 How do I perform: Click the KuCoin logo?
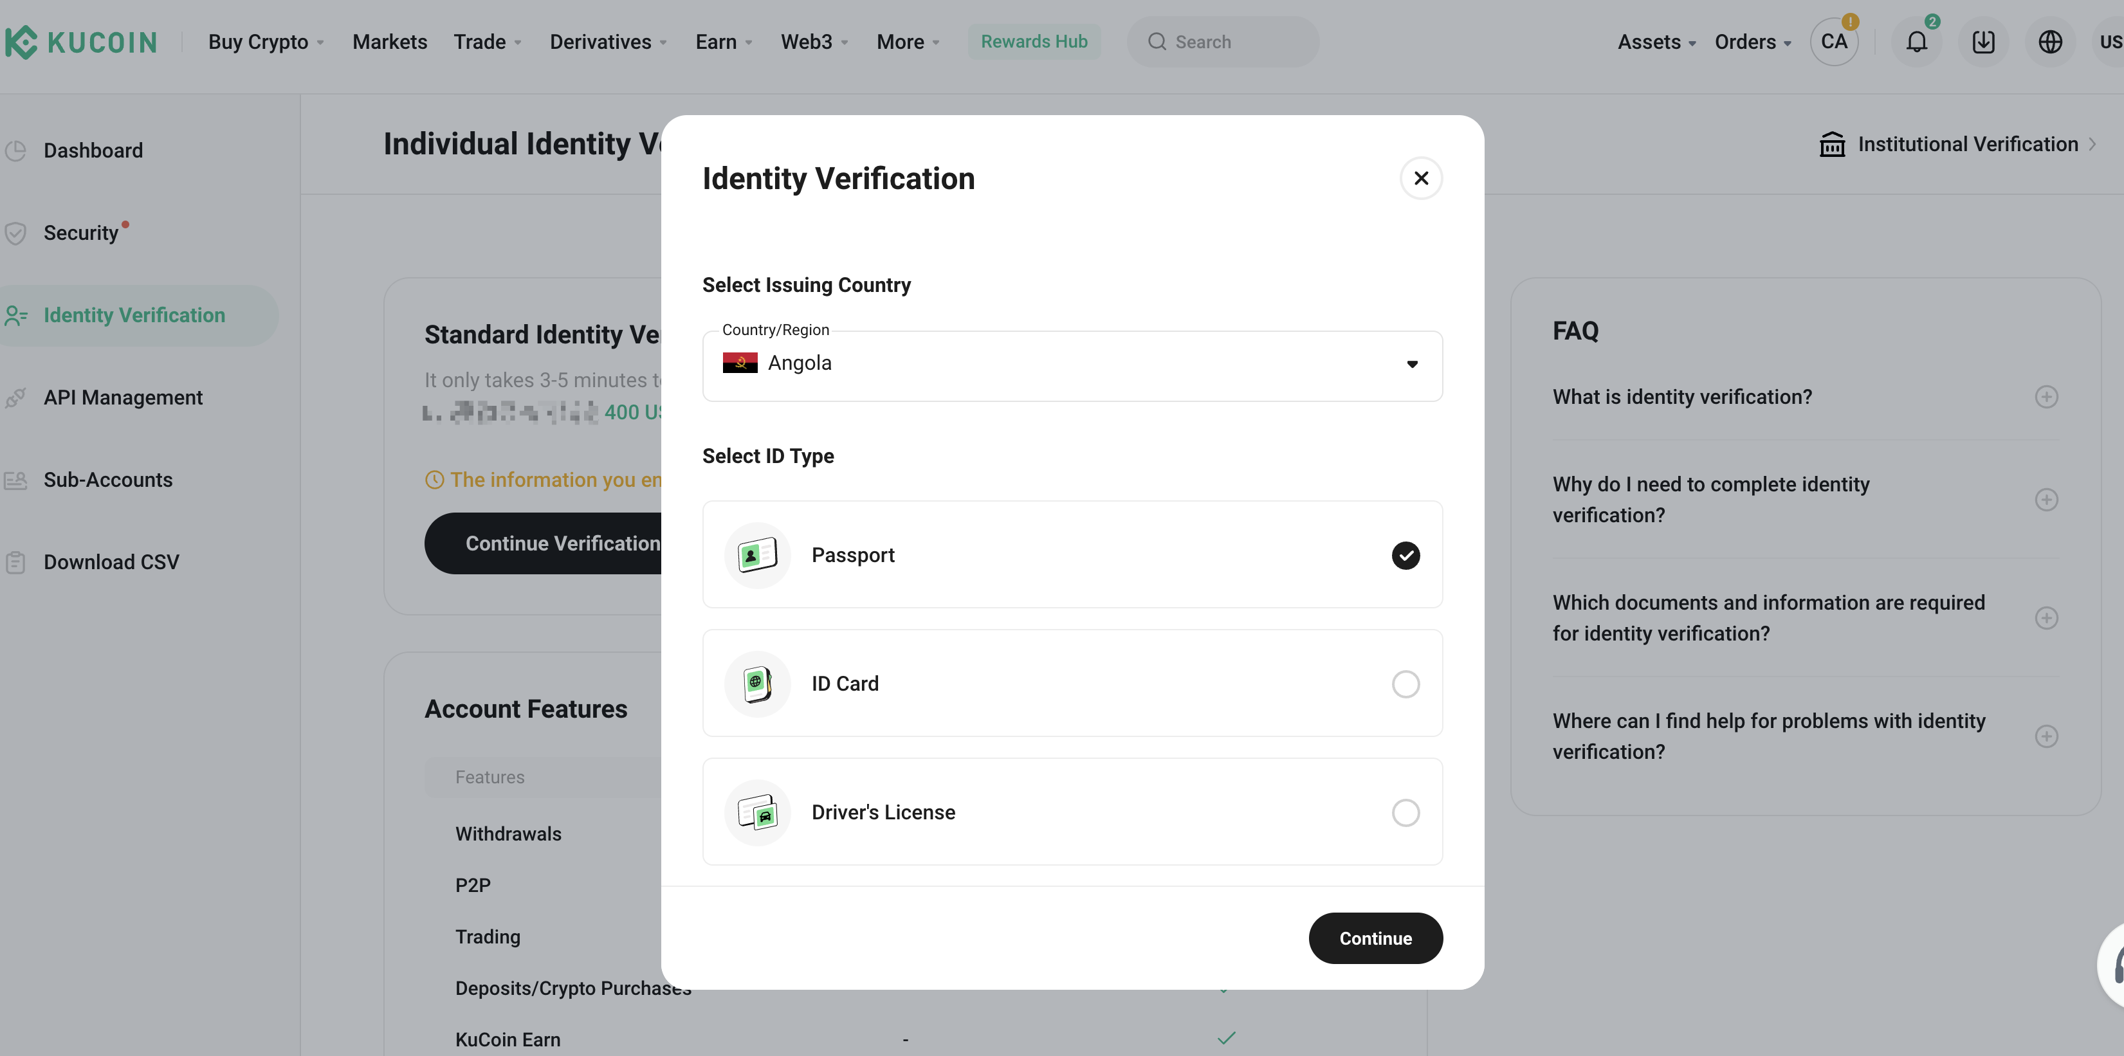(81, 42)
